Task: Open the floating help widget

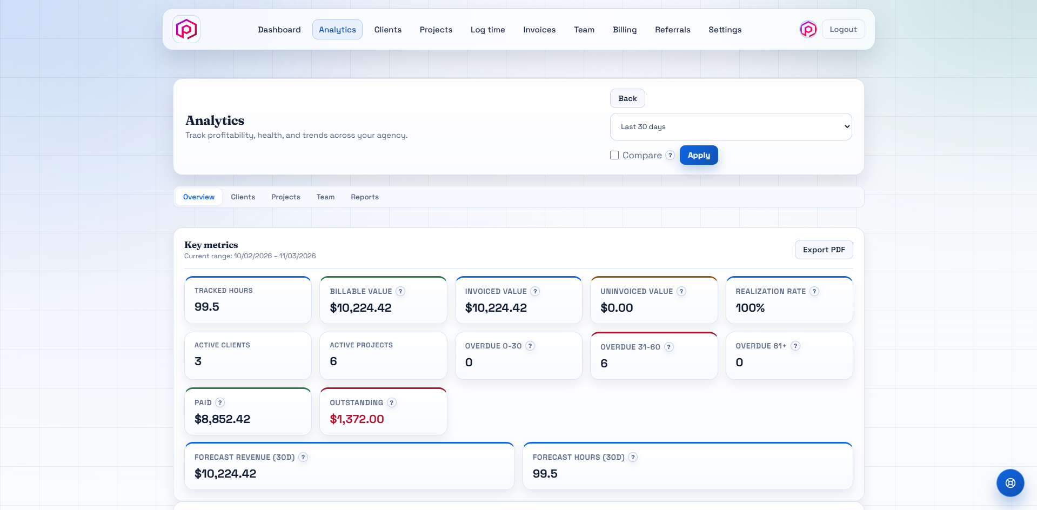Action: (1009, 482)
